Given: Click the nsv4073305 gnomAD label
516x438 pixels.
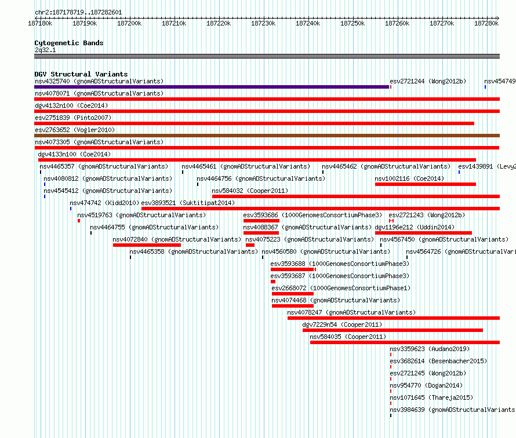Looking at the screenshot, I should [99, 142].
